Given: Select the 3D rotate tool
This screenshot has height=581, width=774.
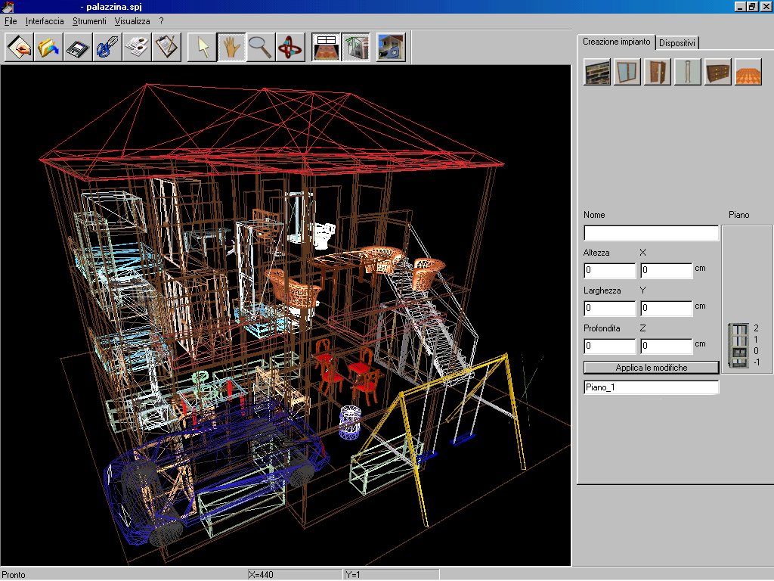Looking at the screenshot, I should pos(290,47).
